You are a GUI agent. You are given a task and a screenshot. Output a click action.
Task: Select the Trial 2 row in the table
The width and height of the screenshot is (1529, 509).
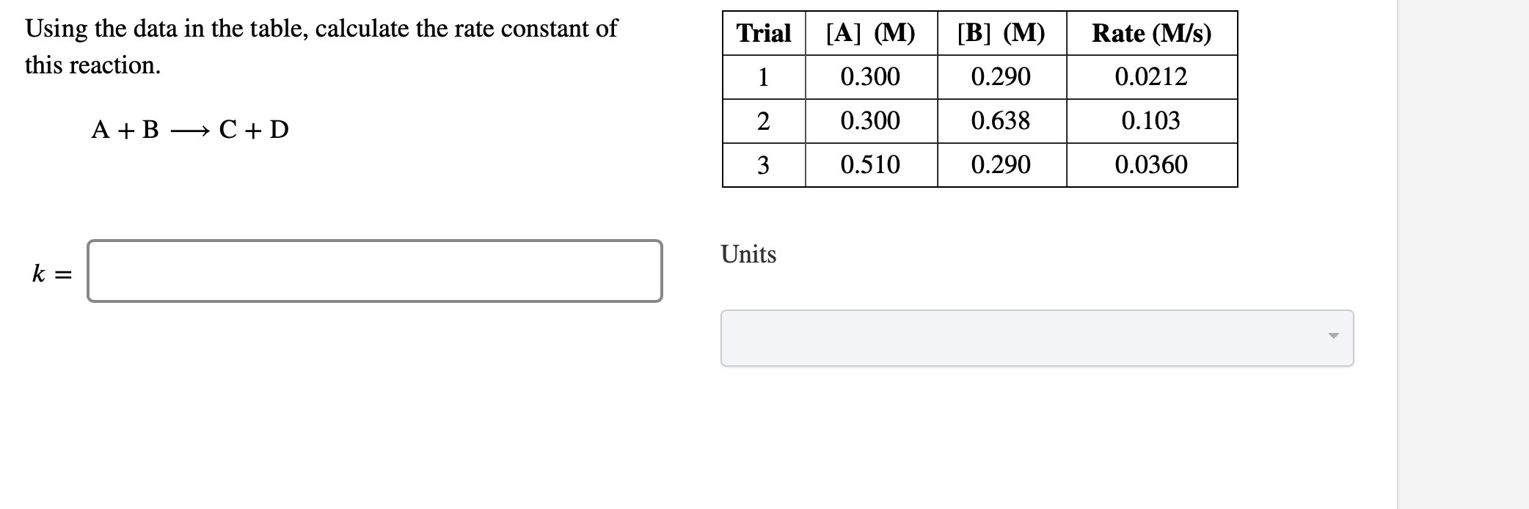(764, 121)
